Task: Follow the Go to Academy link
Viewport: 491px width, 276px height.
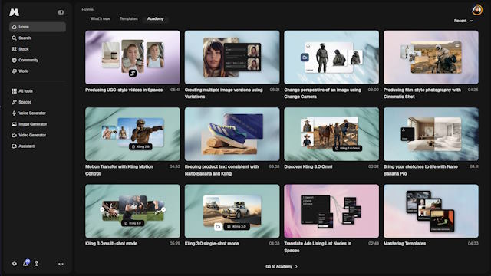Action: (282, 267)
